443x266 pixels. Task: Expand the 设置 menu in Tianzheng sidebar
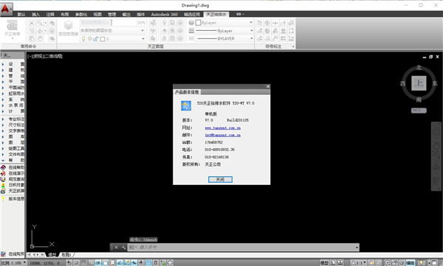13,64
